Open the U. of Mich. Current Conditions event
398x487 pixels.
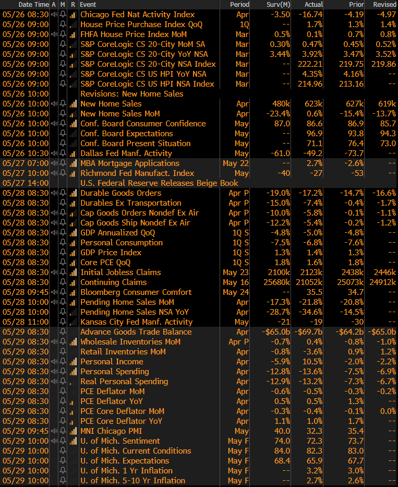136,451
